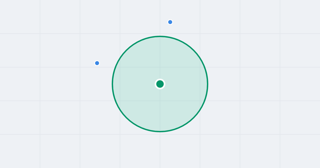The width and height of the screenshot is (320, 168).
Task: Click the blue dot left of the green circle
Action: click(97, 63)
